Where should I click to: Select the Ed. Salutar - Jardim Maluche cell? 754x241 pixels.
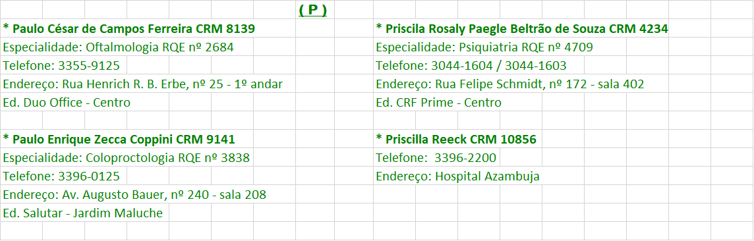tap(83, 213)
